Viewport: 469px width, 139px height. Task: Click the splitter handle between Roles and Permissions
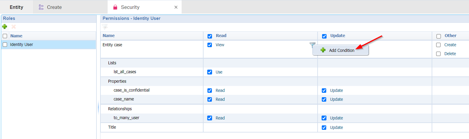pos(98,108)
